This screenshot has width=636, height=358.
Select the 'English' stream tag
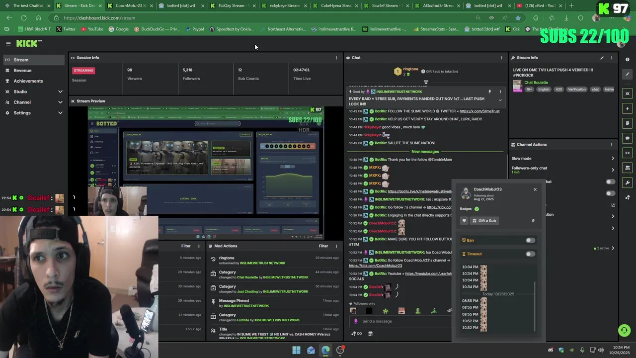[x=544, y=89]
